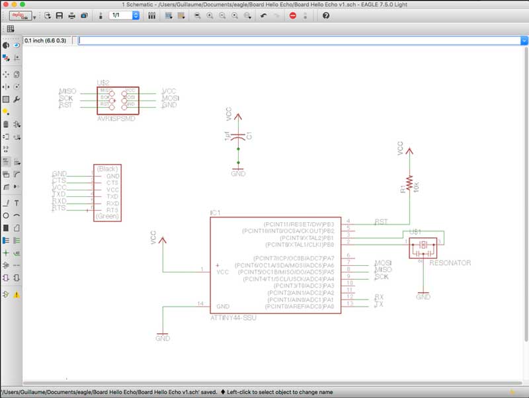Open the grid settings icon
The height and width of the screenshot is (398, 529).
coord(11,29)
